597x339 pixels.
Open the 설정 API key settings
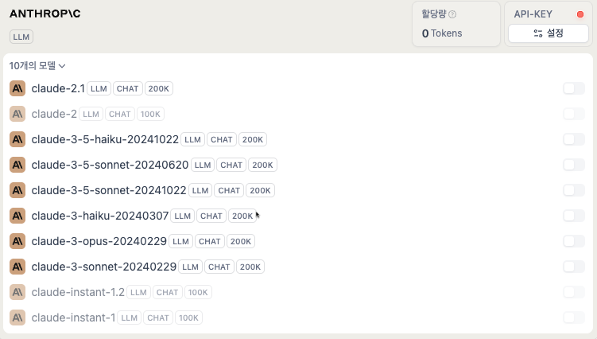point(549,33)
